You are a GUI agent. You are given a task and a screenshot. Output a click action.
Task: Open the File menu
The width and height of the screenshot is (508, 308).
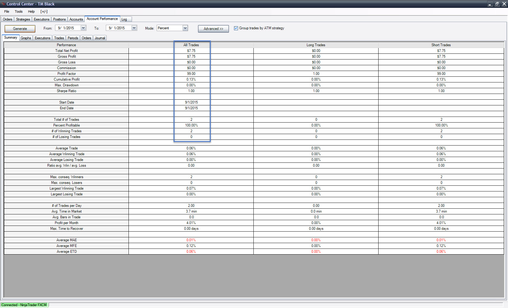7,11
